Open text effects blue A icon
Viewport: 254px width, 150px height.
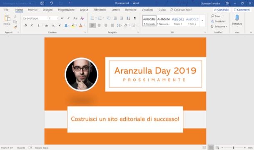pyautogui.click(x=66, y=25)
